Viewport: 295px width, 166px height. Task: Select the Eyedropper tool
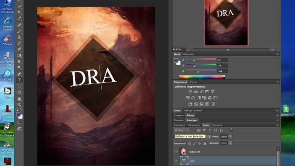coord(19,18)
